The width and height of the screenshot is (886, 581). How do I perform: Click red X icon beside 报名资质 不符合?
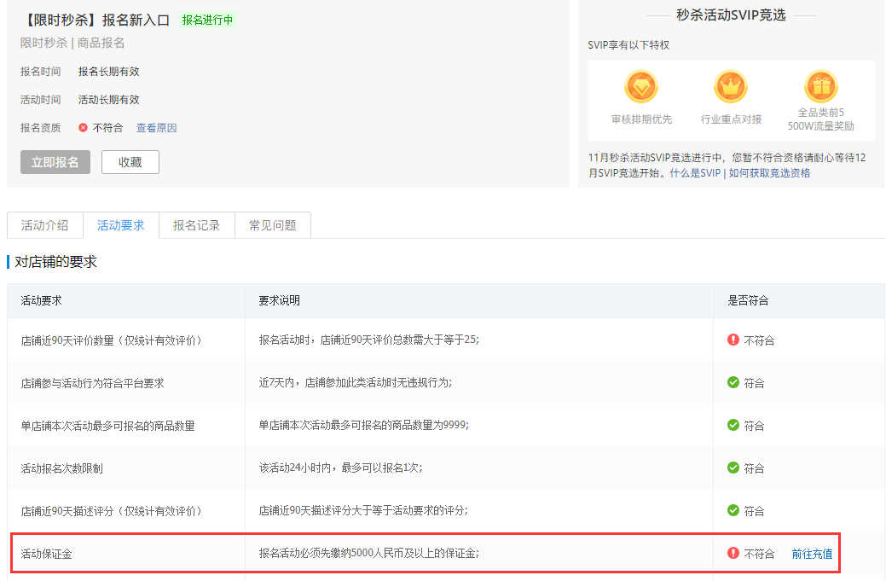(83, 128)
